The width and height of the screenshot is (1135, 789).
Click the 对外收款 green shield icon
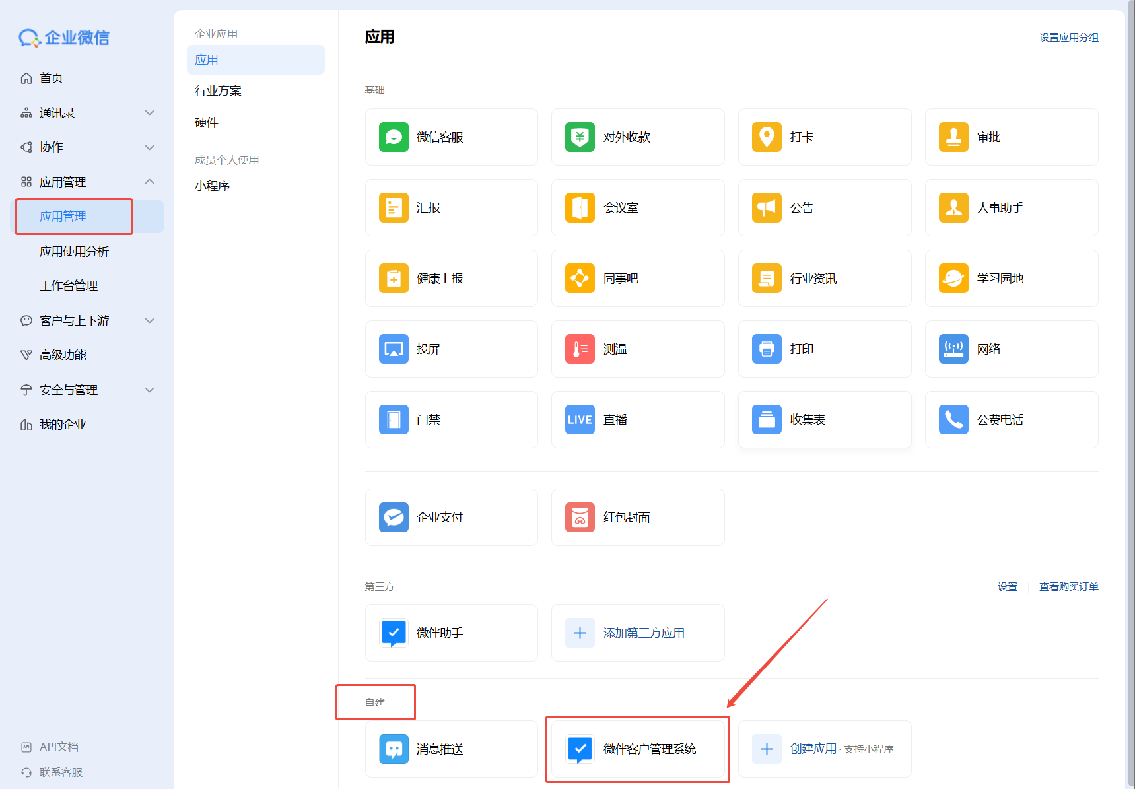[x=580, y=137]
